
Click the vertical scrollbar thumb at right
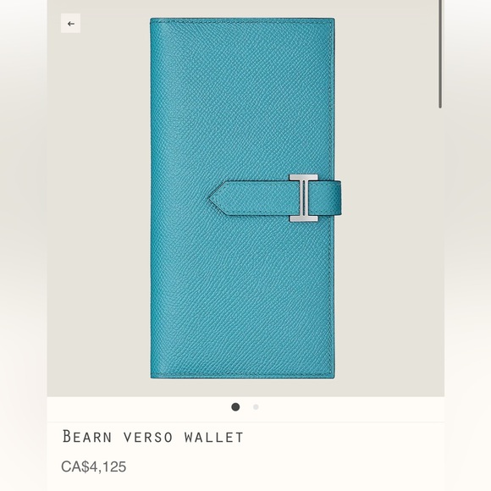440,54
